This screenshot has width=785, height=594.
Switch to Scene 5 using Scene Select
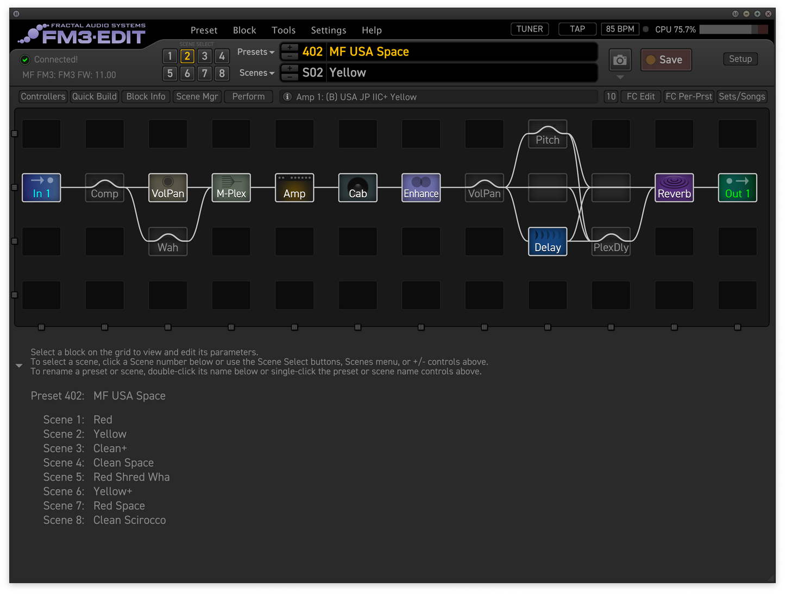[169, 73]
